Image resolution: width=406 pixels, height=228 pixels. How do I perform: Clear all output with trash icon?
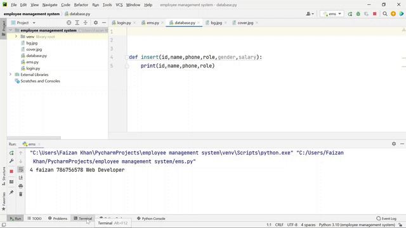pos(21,194)
